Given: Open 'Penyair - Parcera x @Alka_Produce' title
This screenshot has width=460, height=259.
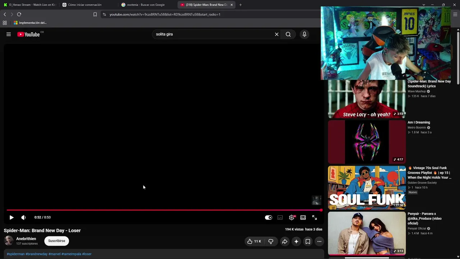Looking at the screenshot, I should (425, 218).
